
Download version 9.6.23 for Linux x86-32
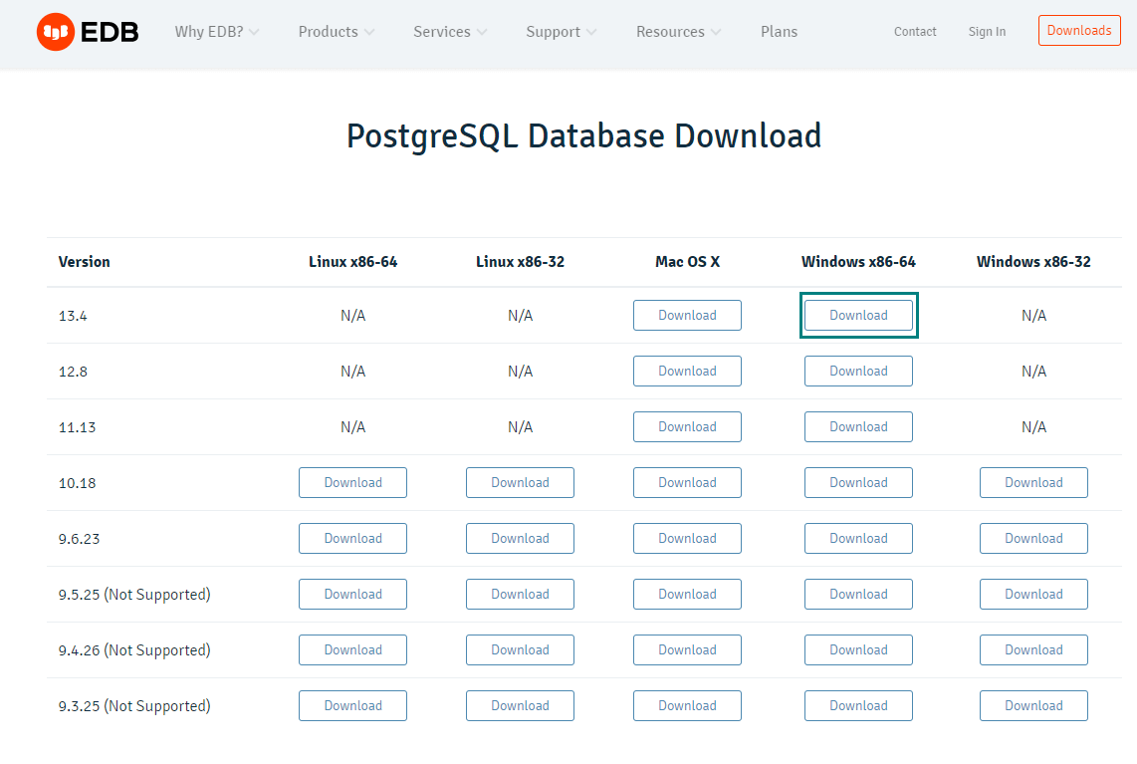coord(520,539)
